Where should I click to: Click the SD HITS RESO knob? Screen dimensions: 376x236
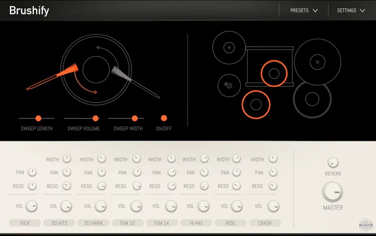tap(67, 186)
